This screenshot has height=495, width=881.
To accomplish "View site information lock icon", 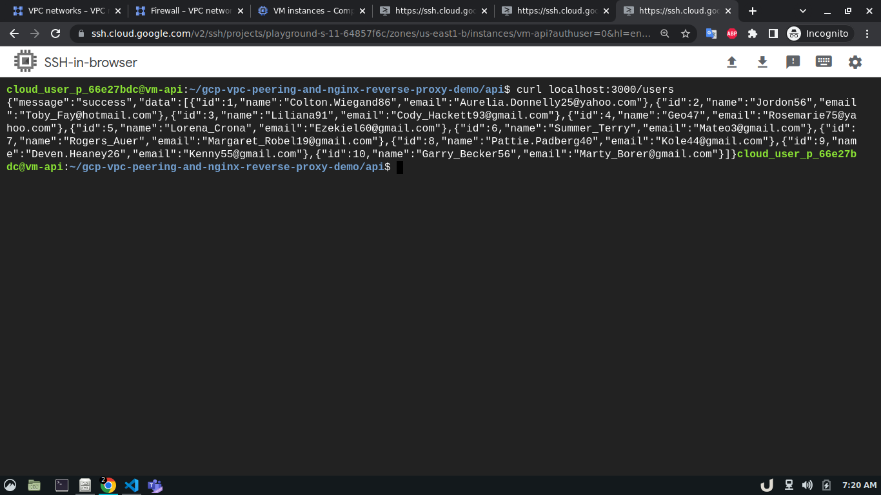I will tap(81, 34).
